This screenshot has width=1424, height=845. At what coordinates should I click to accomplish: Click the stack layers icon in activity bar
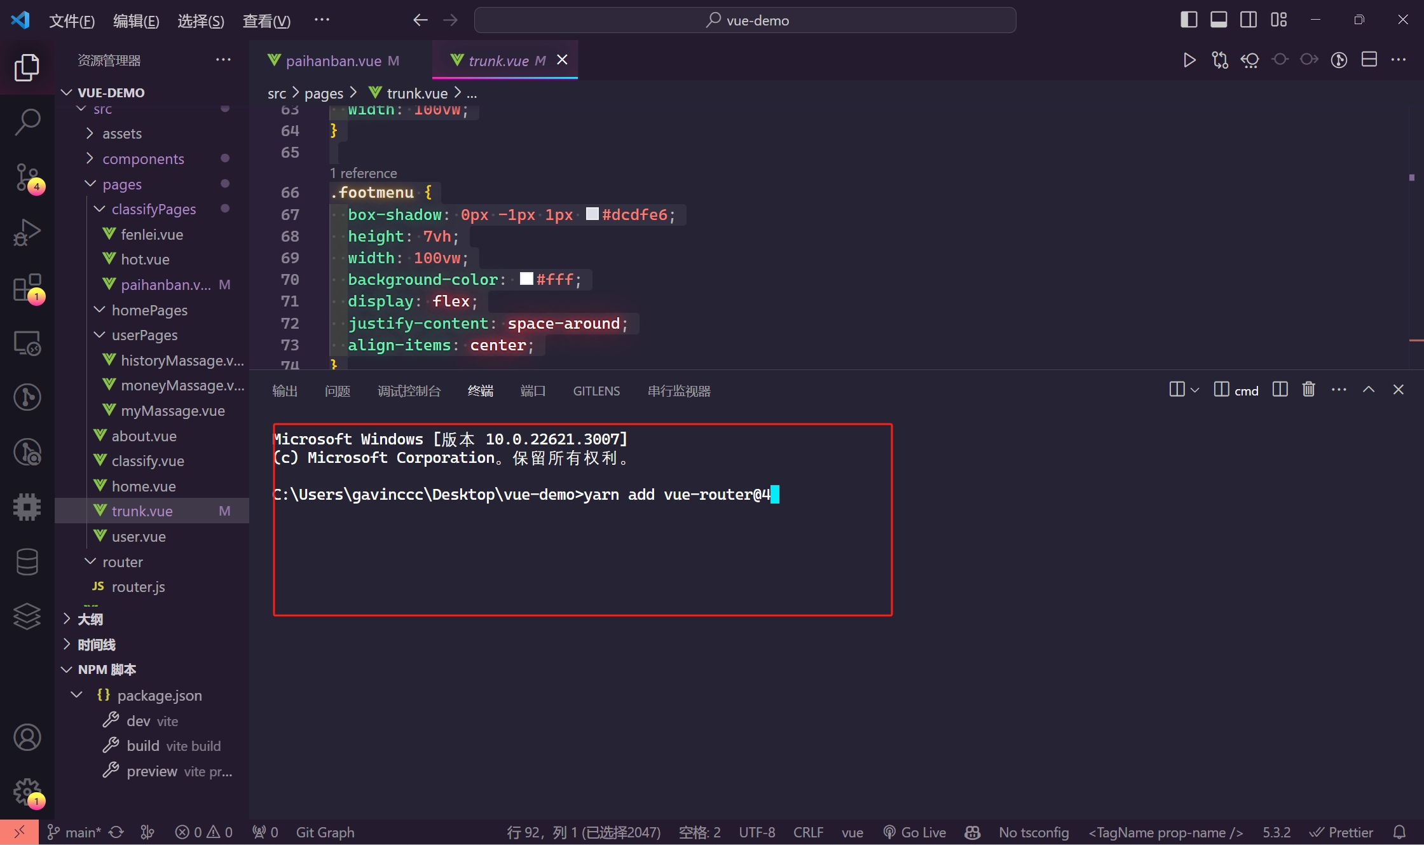[27, 616]
